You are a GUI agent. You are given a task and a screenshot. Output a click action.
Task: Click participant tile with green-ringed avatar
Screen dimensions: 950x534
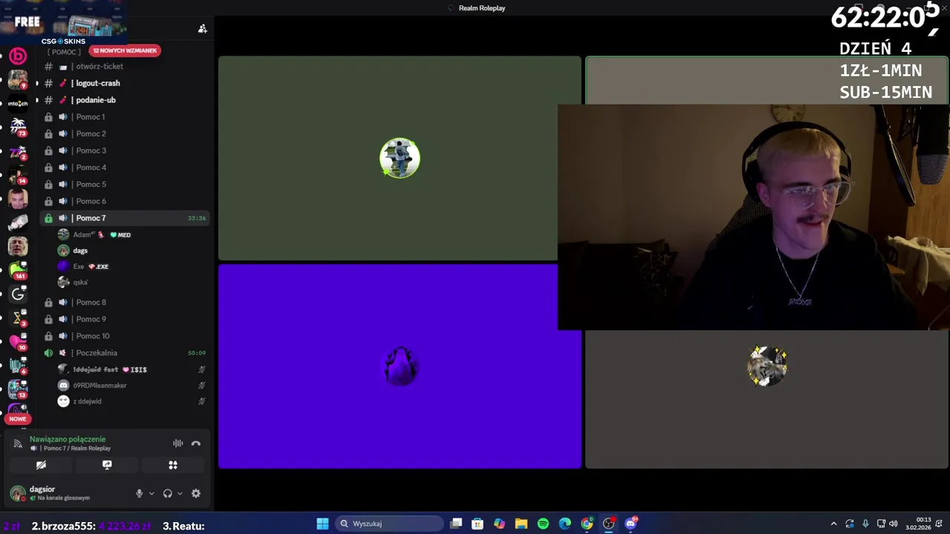(399, 158)
